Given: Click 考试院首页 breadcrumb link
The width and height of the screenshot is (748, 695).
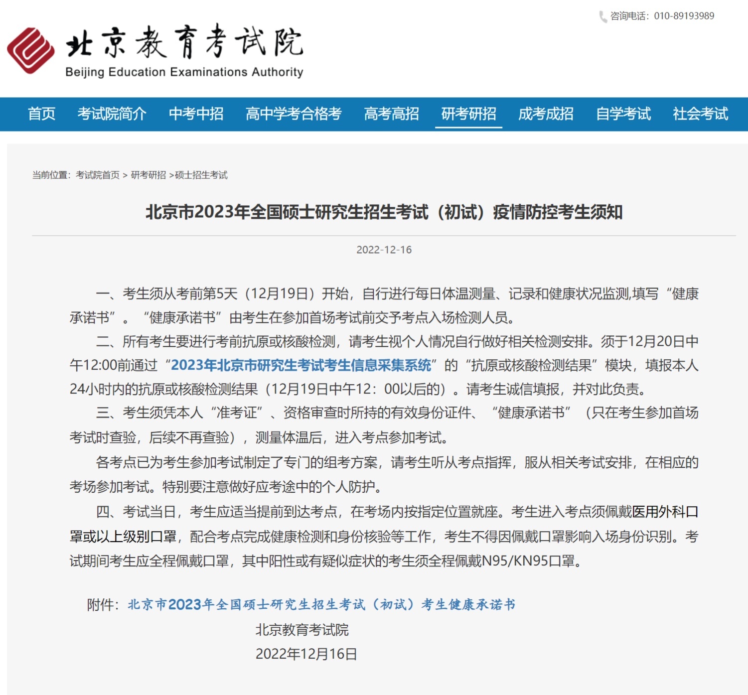Looking at the screenshot, I should click(x=98, y=175).
